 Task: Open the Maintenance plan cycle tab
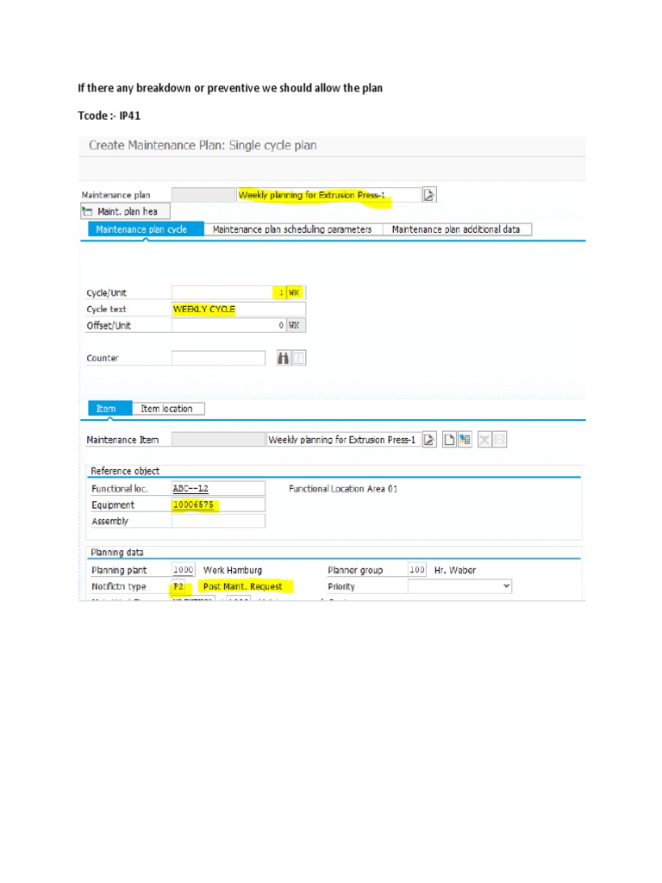coord(146,229)
